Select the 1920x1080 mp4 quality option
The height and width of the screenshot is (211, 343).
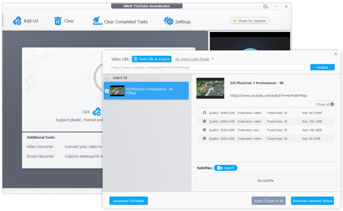[205, 130]
